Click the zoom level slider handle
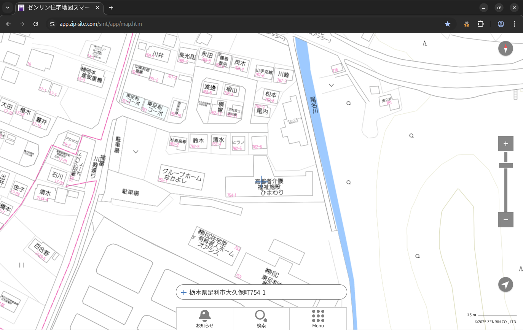 pos(505,165)
